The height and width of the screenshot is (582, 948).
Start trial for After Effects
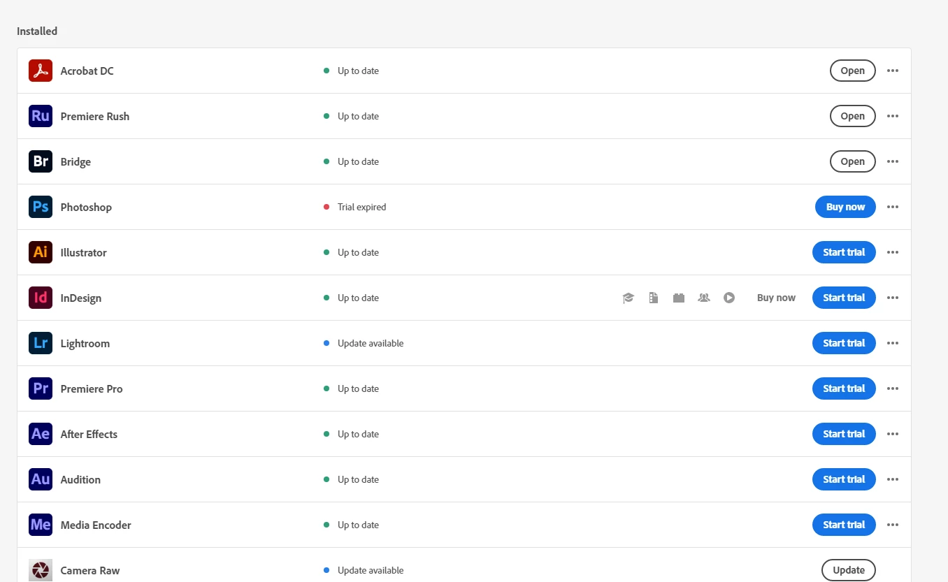coord(844,434)
